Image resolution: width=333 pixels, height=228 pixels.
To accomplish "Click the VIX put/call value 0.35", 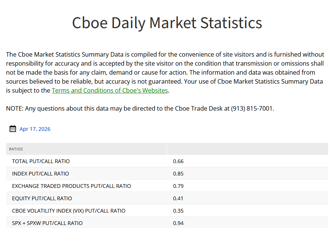I will tap(178, 211).
